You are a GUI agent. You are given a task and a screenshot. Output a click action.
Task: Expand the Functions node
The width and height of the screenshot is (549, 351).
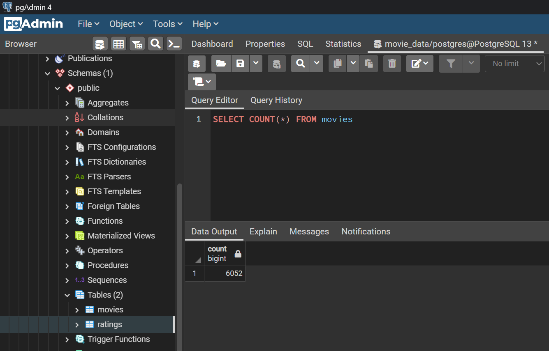[67, 221]
